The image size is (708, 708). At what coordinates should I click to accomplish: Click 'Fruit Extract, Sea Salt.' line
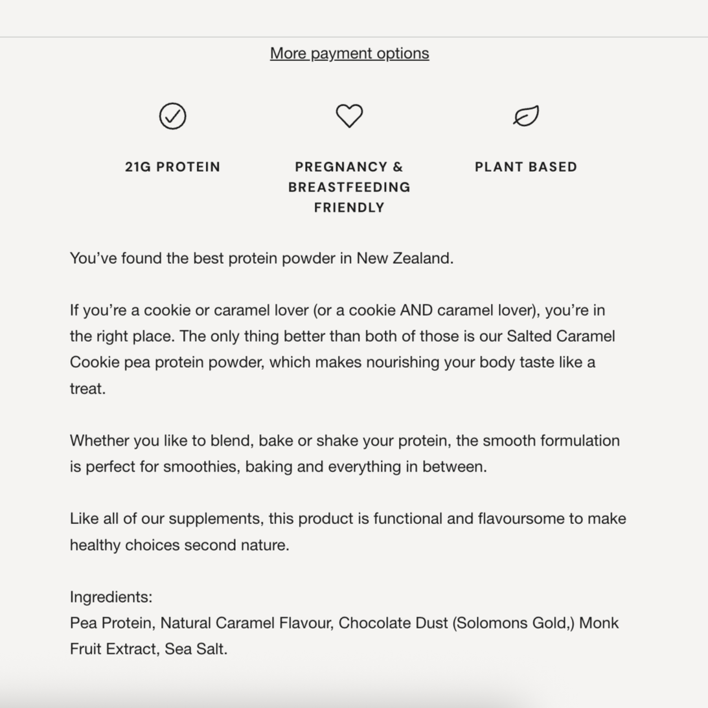pyautogui.click(x=148, y=649)
